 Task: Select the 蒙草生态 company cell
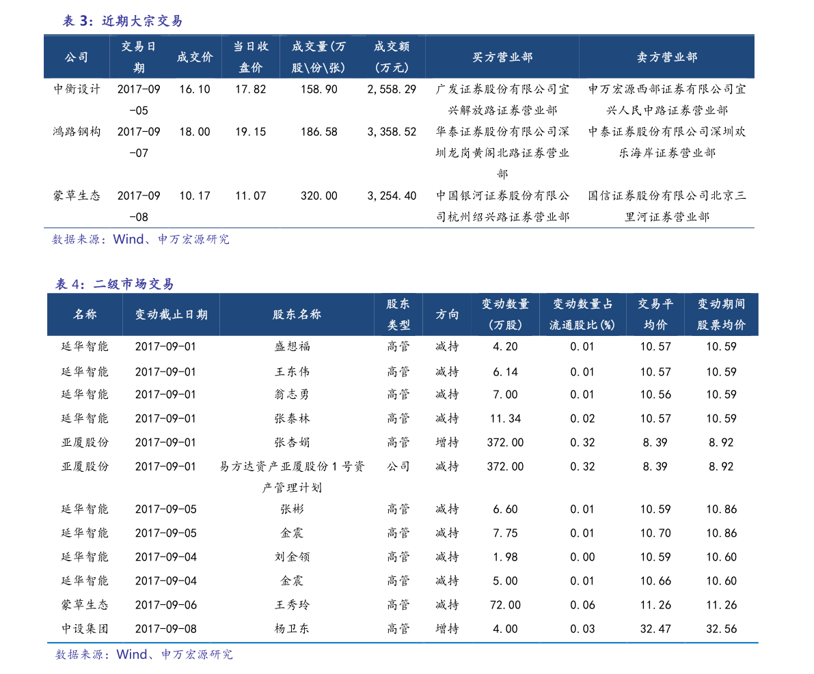pos(77,196)
